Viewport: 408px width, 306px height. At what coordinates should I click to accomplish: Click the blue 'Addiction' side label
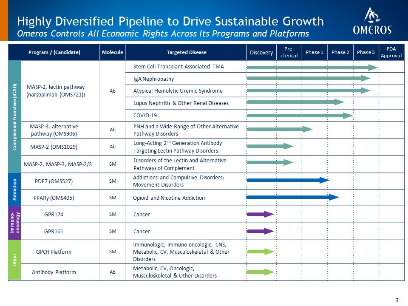[14, 190]
